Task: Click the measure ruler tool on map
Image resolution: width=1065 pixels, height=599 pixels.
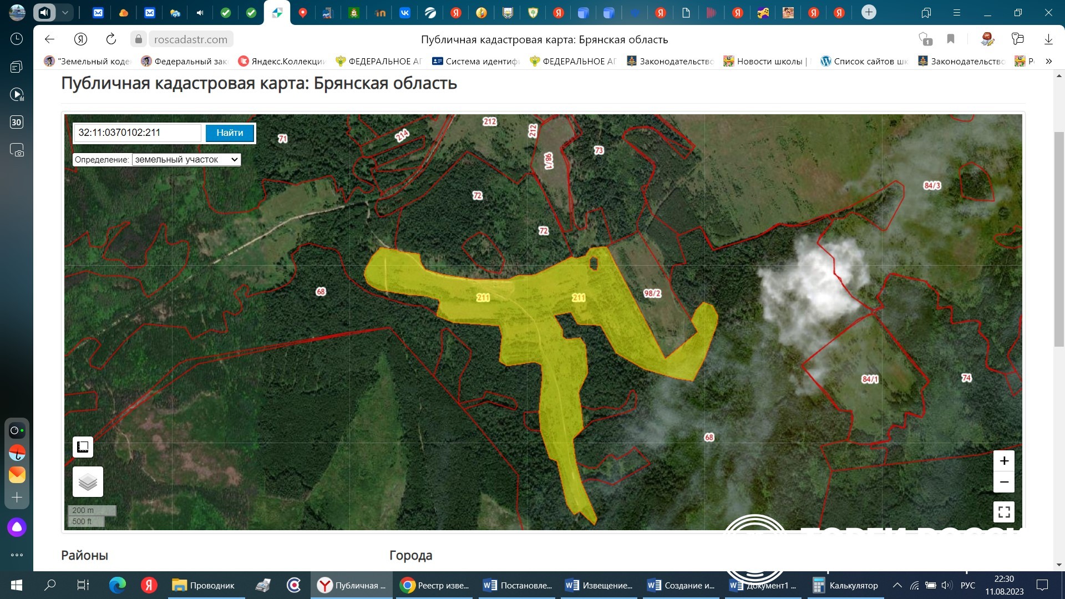Action: click(x=83, y=446)
